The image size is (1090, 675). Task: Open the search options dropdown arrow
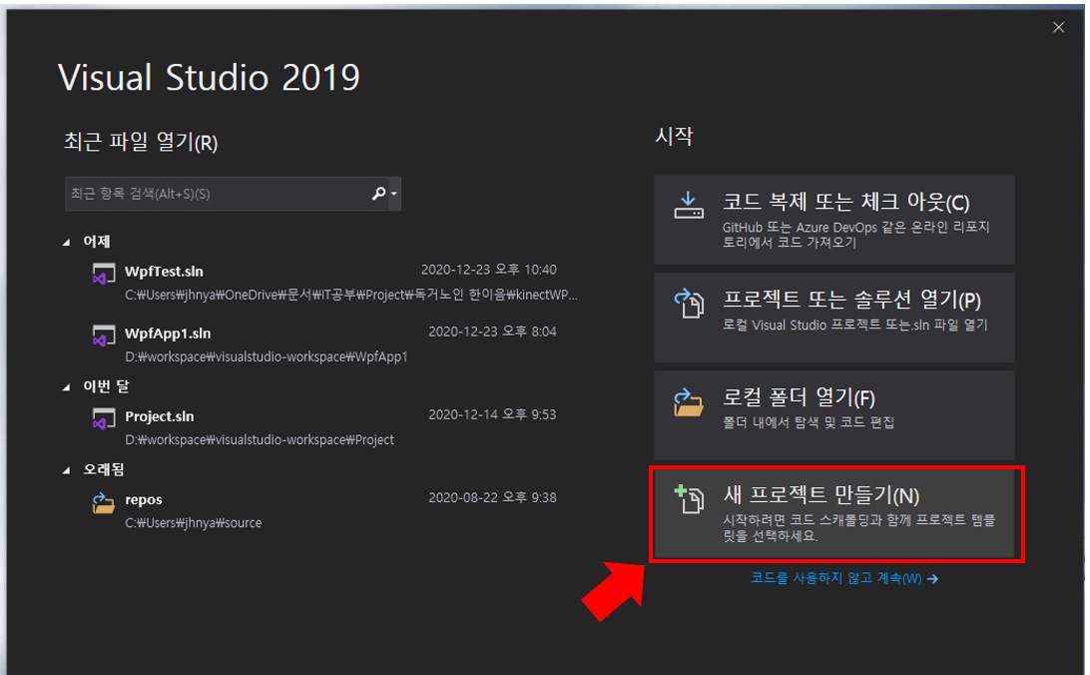[x=394, y=194]
